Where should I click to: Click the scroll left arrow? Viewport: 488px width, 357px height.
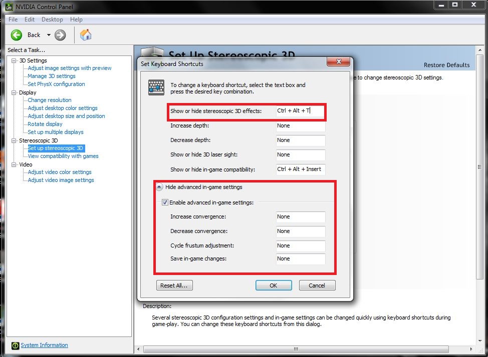click(138, 349)
